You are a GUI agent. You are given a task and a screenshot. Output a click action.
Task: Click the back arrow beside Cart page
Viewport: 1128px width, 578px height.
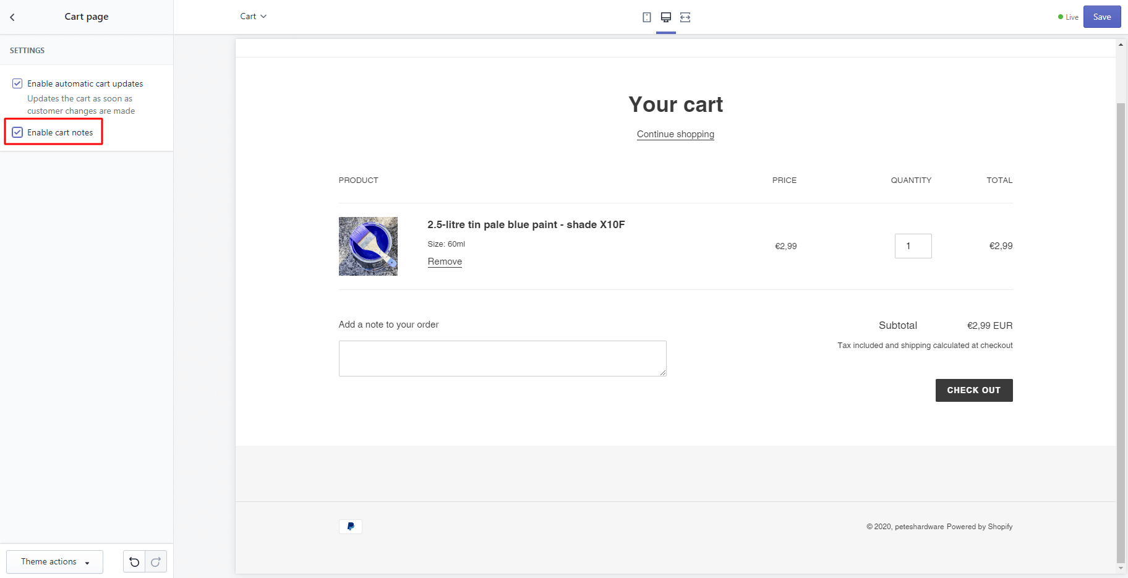pyautogui.click(x=12, y=17)
